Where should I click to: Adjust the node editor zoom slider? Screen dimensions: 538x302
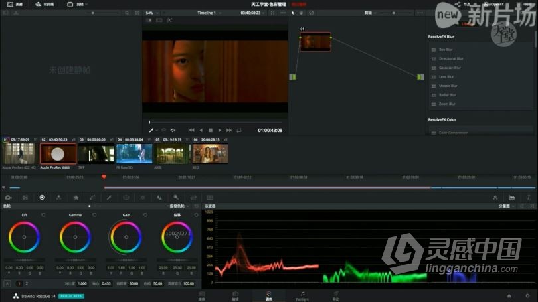pyautogui.click(x=394, y=13)
